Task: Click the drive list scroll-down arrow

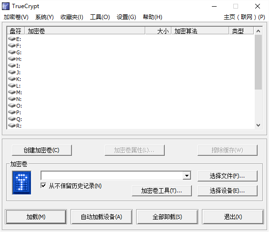Action: click(258, 125)
